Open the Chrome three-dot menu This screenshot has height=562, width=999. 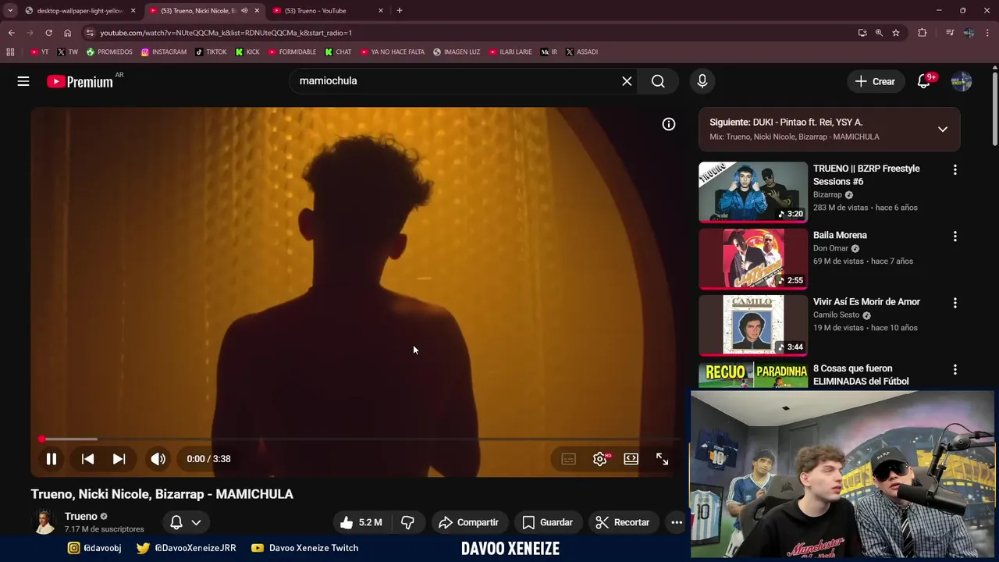click(988, 33)
